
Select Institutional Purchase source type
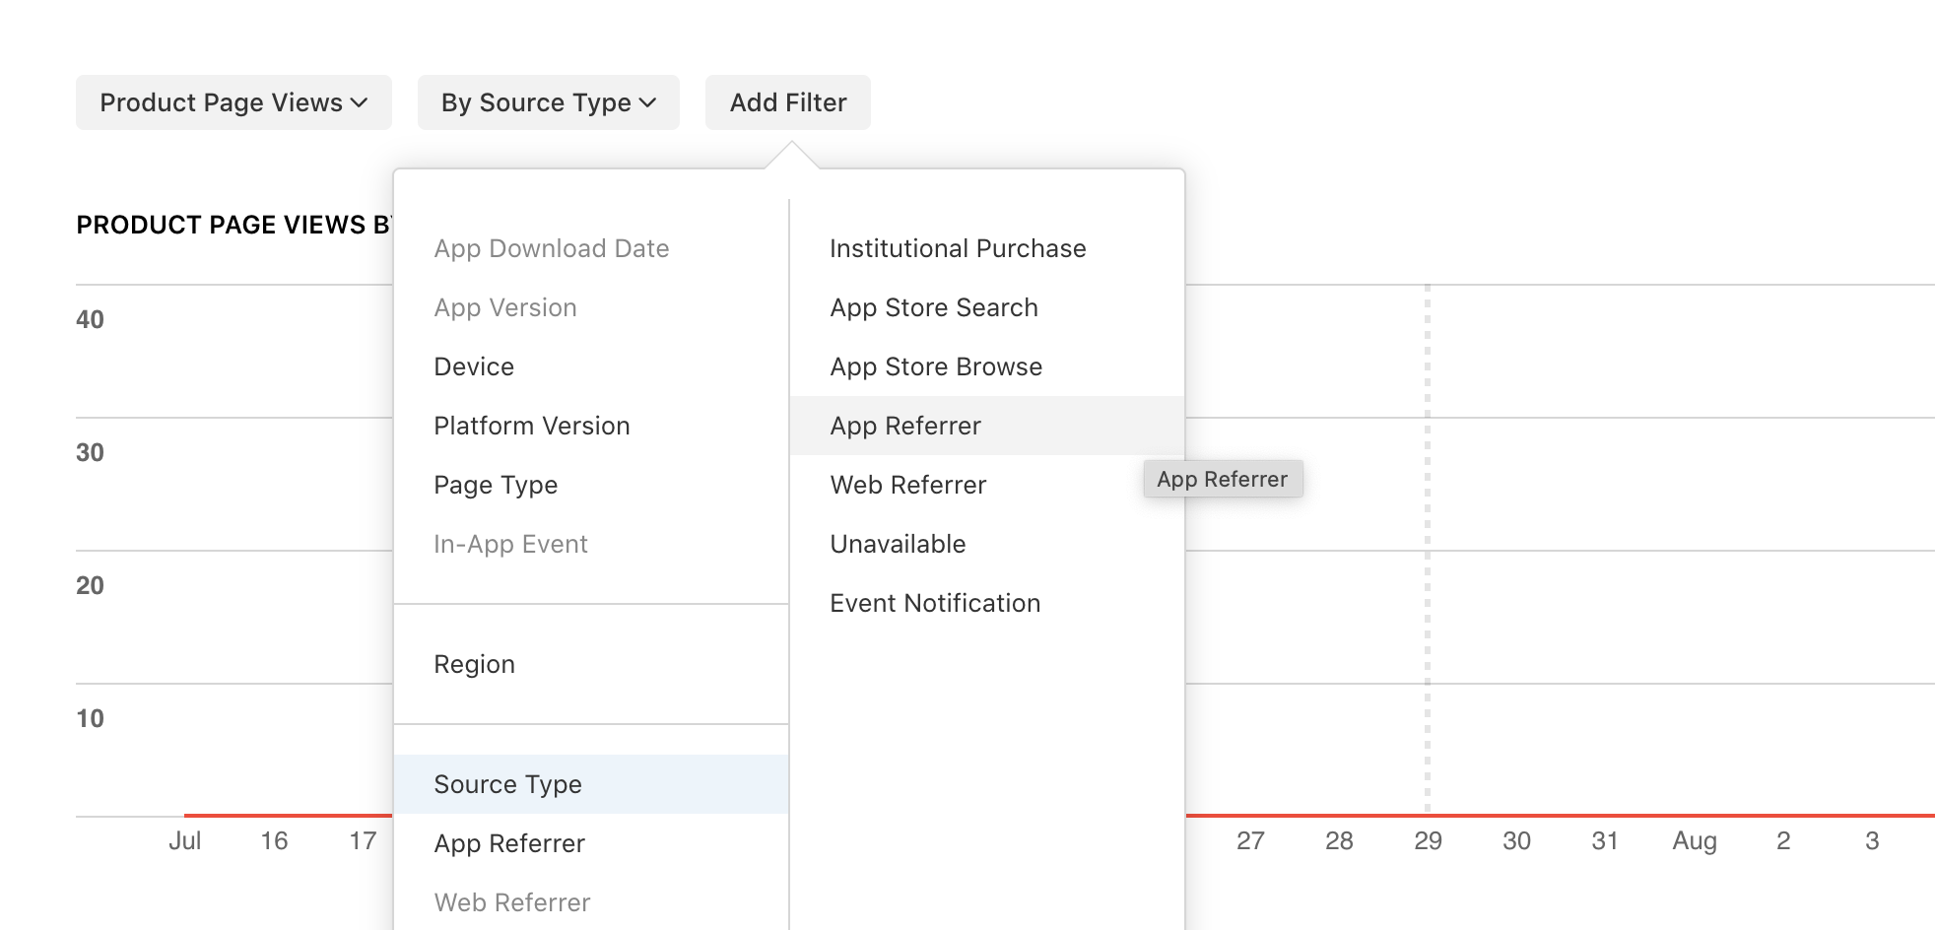[x=958, y=248]
